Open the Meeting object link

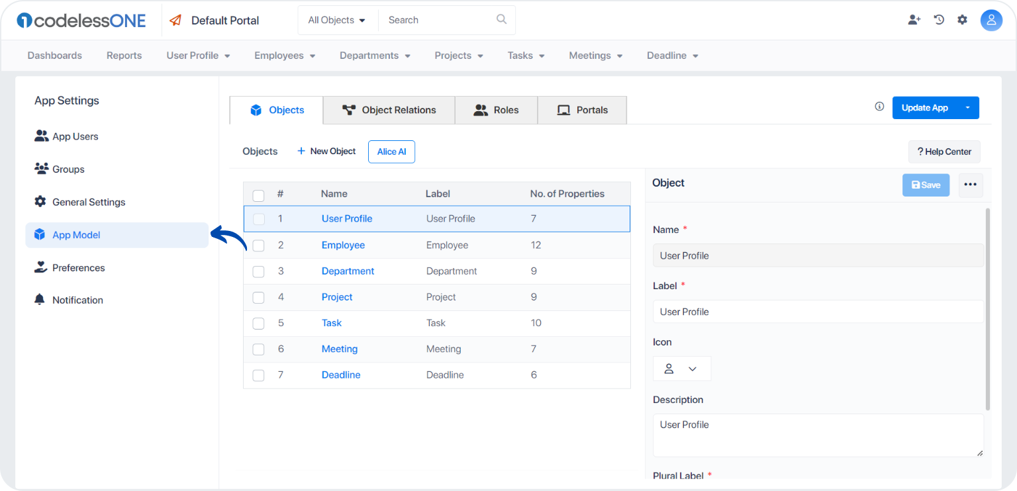[x=340, y=349]
